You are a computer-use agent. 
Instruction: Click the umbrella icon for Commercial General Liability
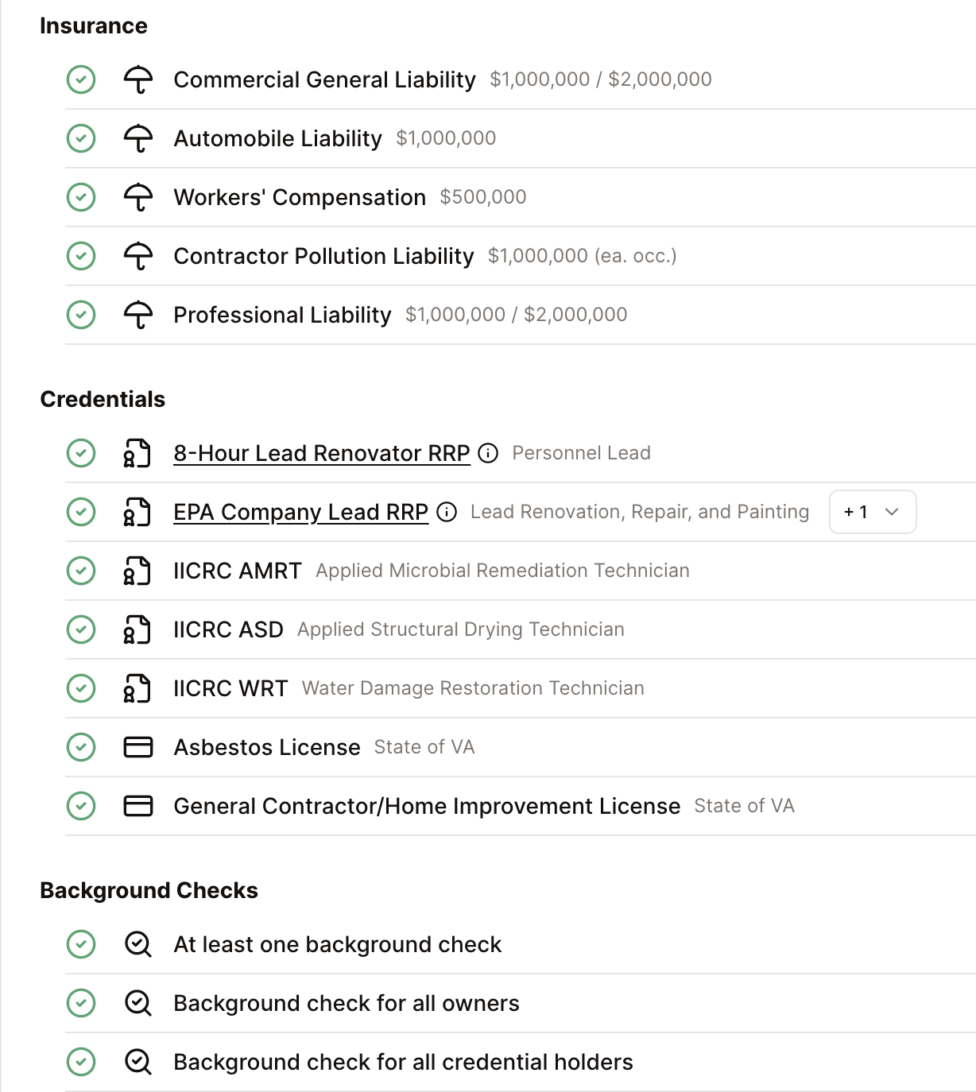137,79
